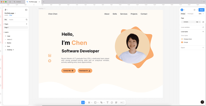Click the page background color swatch
The width and height of the screenshot is (206, 106).
click(182, 22)
